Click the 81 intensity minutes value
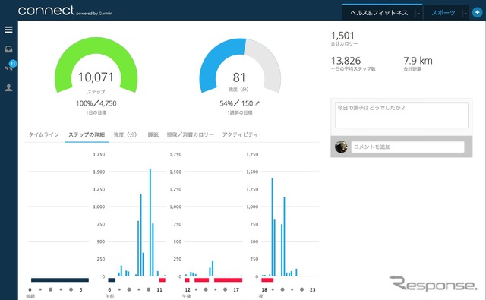 239,77
